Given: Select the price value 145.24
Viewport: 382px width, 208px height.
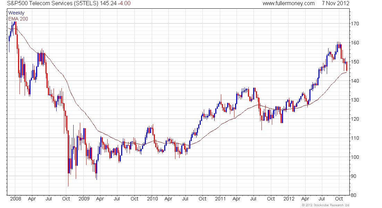Looking at the screenshot, I should point(108,3).
